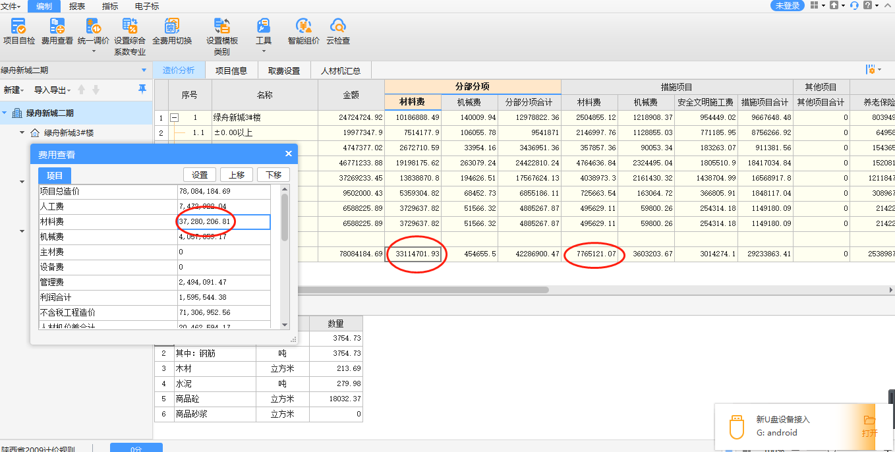Open the 新建 dropdown
Screen dimensions: 895x452
click(13, 90)
